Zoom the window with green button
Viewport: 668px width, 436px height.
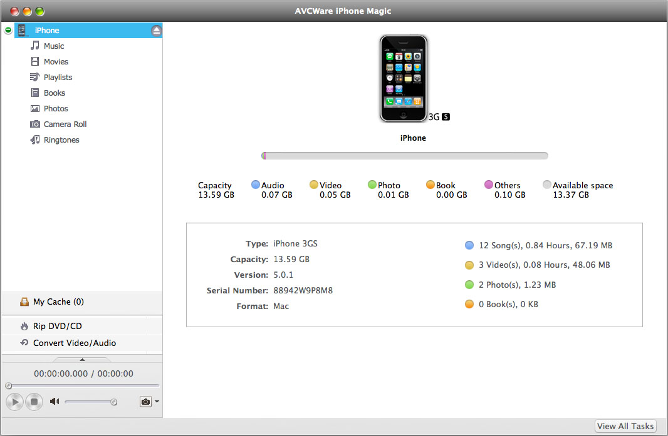coord(39,11)
